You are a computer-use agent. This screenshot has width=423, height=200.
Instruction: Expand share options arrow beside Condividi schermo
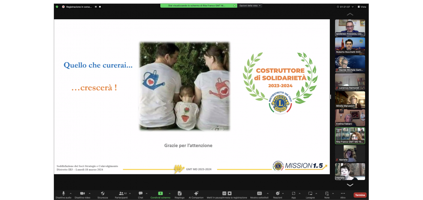click(x=170, y=193)
